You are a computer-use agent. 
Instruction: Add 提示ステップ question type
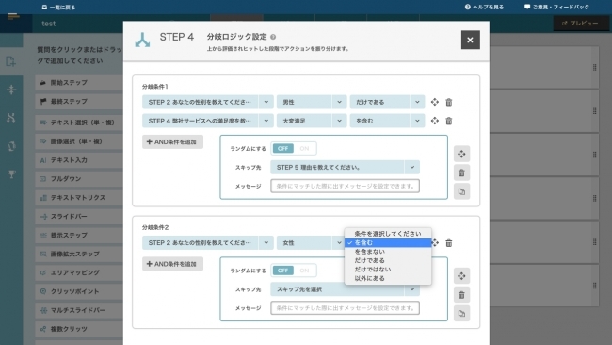coord(79,236)
